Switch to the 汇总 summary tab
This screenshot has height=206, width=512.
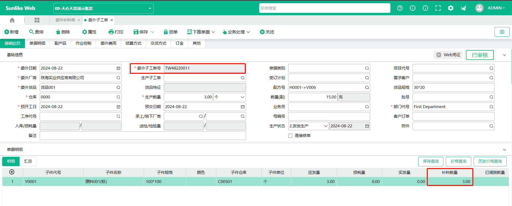[x=28, y=161]
